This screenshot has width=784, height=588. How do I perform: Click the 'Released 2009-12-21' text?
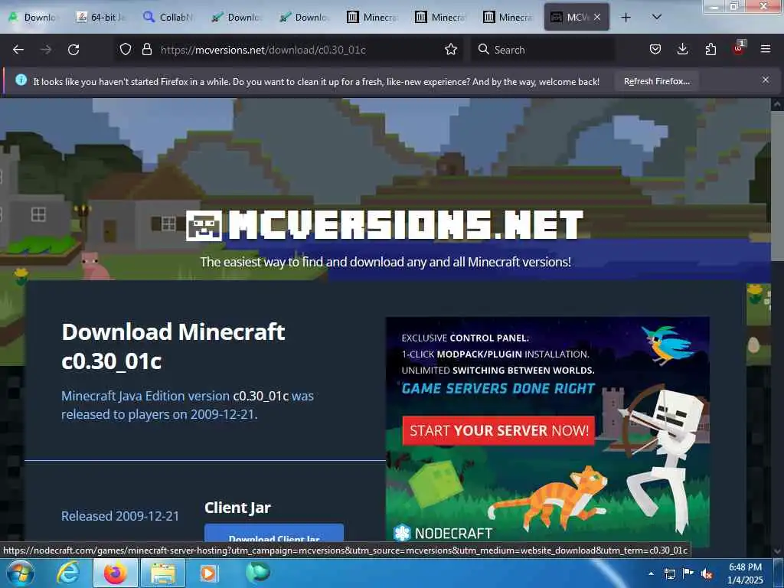pos(120,516)
